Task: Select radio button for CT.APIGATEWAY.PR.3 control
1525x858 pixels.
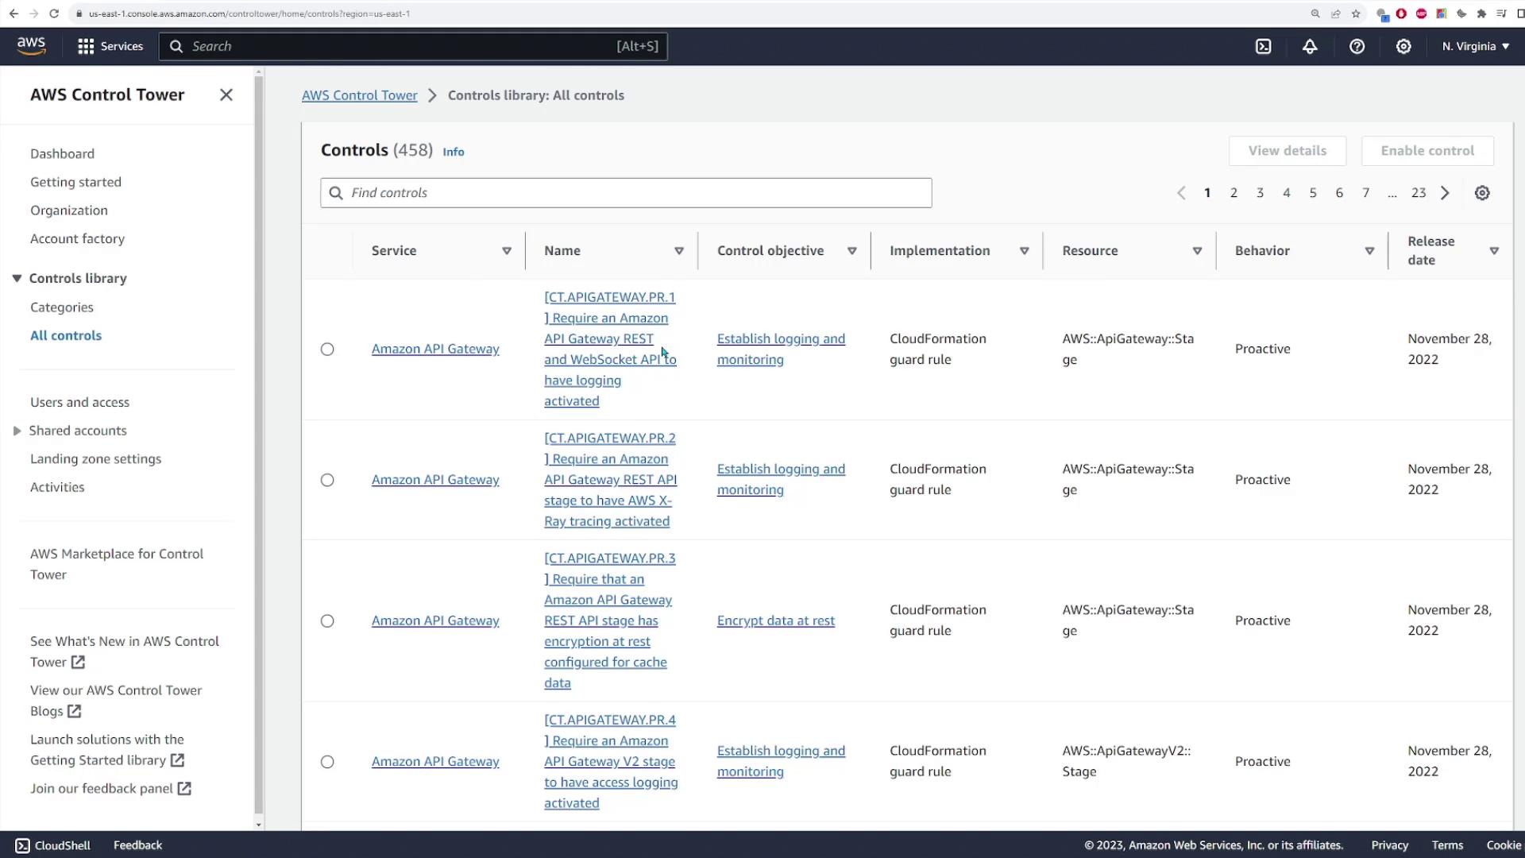Action: point(327,621)
